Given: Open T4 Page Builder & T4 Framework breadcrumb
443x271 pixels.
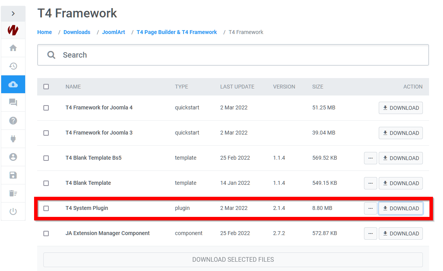Looking at the screenshot, I should (x=177, y=32).
